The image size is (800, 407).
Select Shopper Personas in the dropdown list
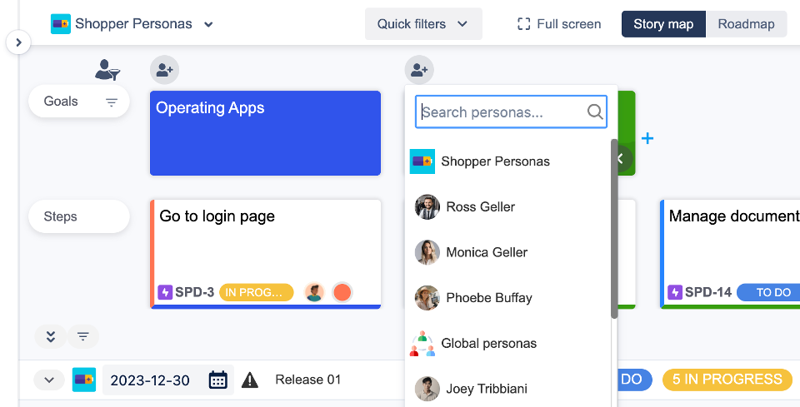coord(507,161)
